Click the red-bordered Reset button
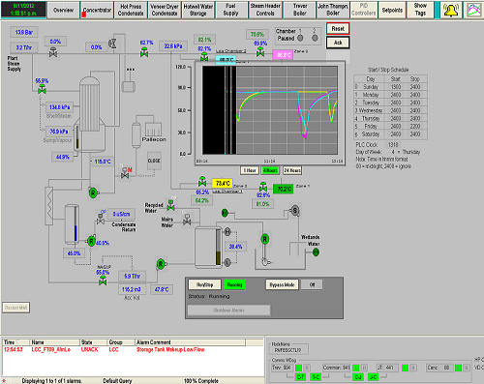Screen dimensions: 484x384 point(338,29)
